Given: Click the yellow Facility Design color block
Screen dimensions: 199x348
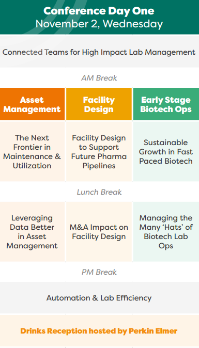Looking at the screenshot, I should pos(99,104).
